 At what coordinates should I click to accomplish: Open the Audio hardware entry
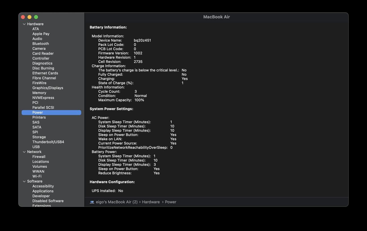click(x=37, y=39)
